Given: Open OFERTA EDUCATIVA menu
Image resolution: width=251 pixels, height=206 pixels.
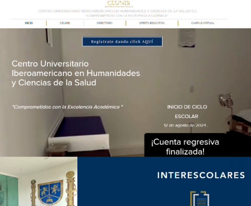Looking at the screenshot, I should pos(152,23).
